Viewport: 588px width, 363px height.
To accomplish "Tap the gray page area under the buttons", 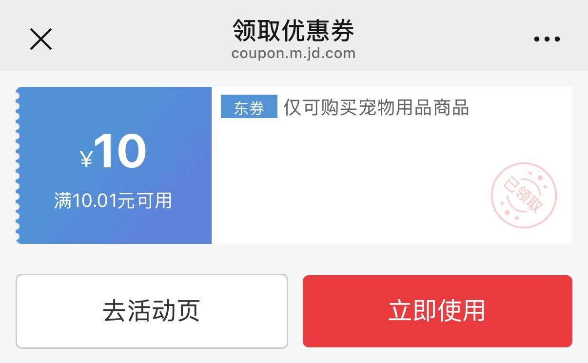I will [294, 356].
